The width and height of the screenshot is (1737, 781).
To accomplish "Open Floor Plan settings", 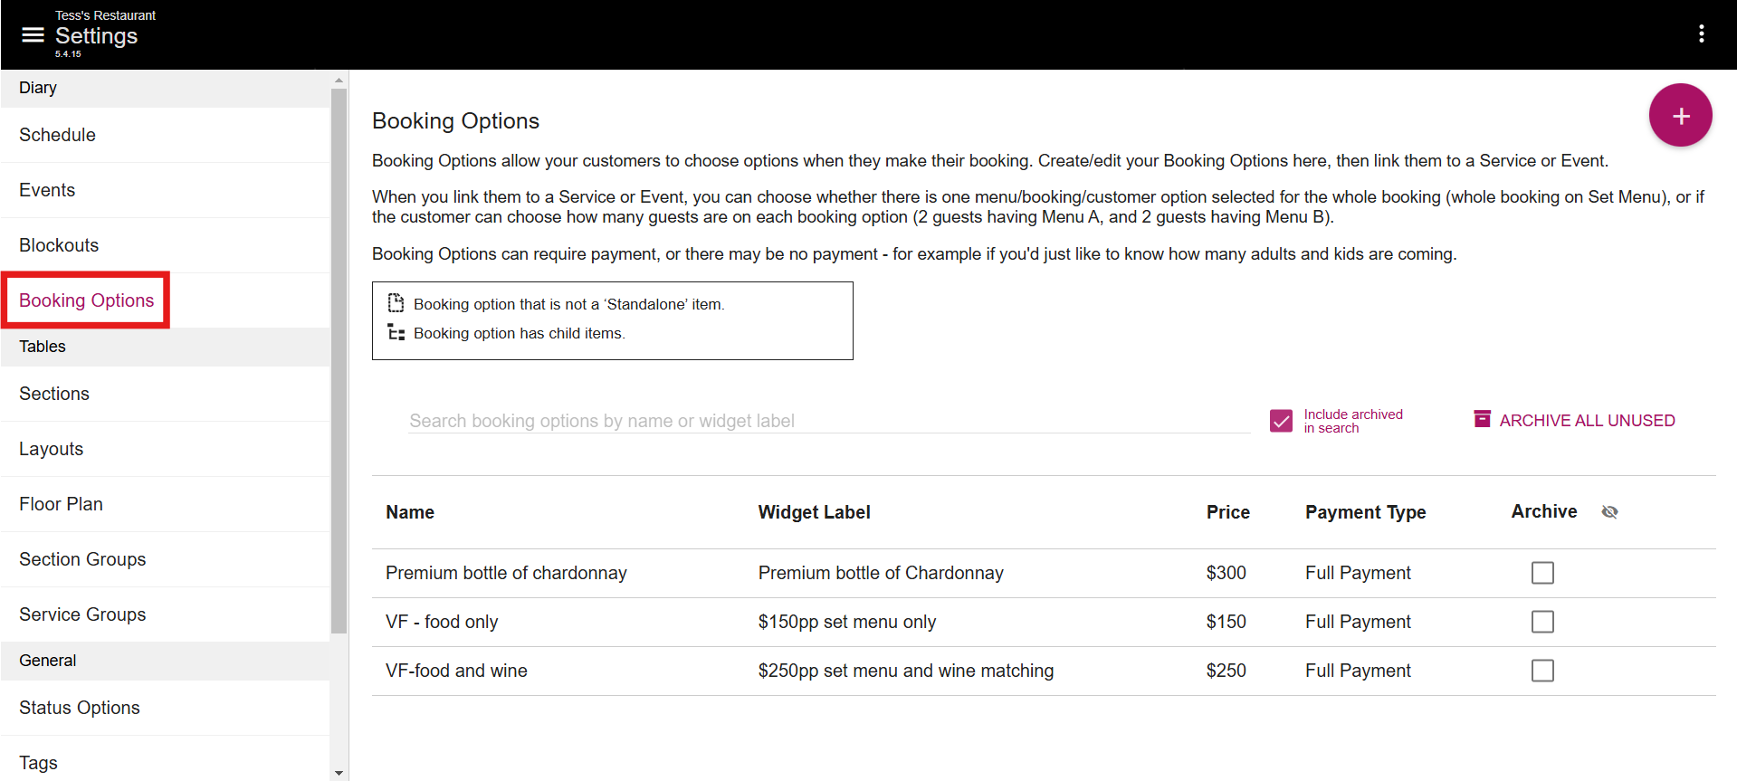I will (x=61, y=504).
